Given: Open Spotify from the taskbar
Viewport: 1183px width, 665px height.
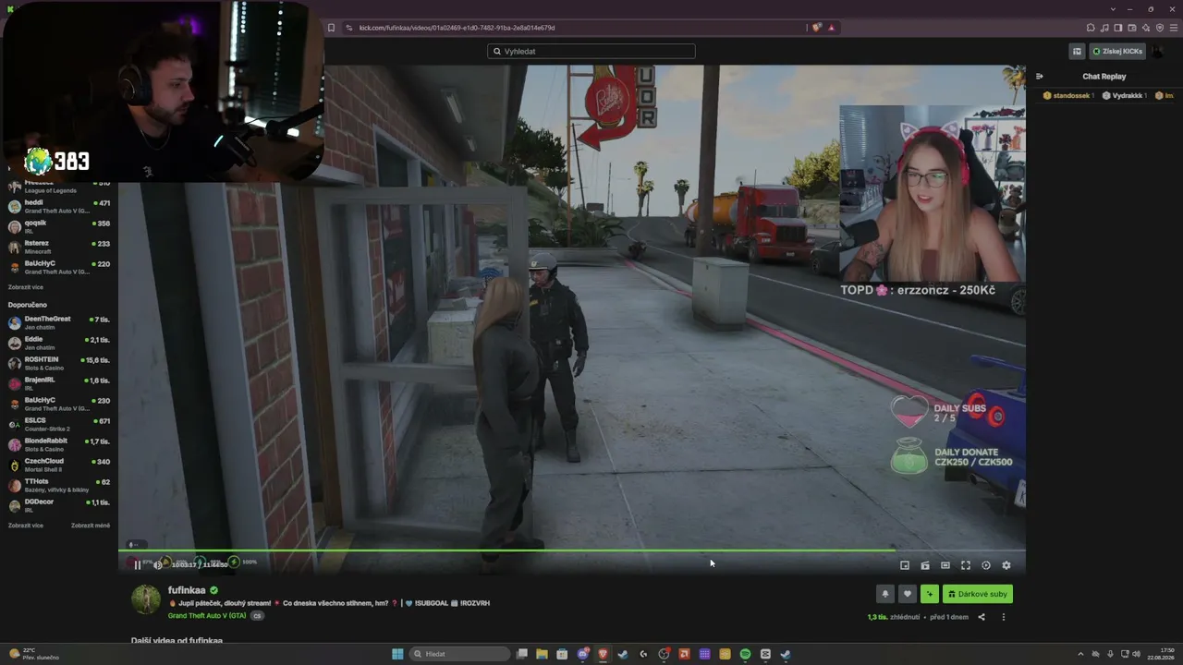Looking at the screenshot, I should (x=745, y=654).
